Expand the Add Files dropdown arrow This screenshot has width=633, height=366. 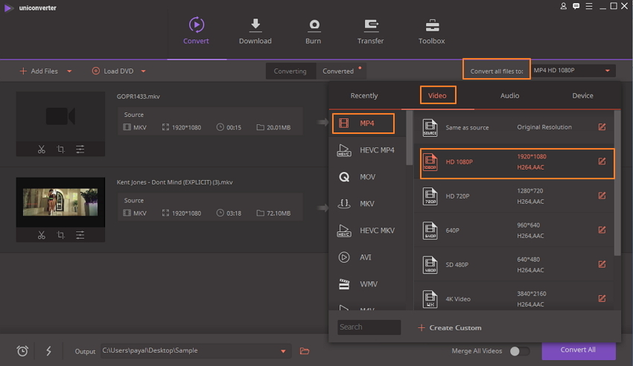tap(69, 71)
